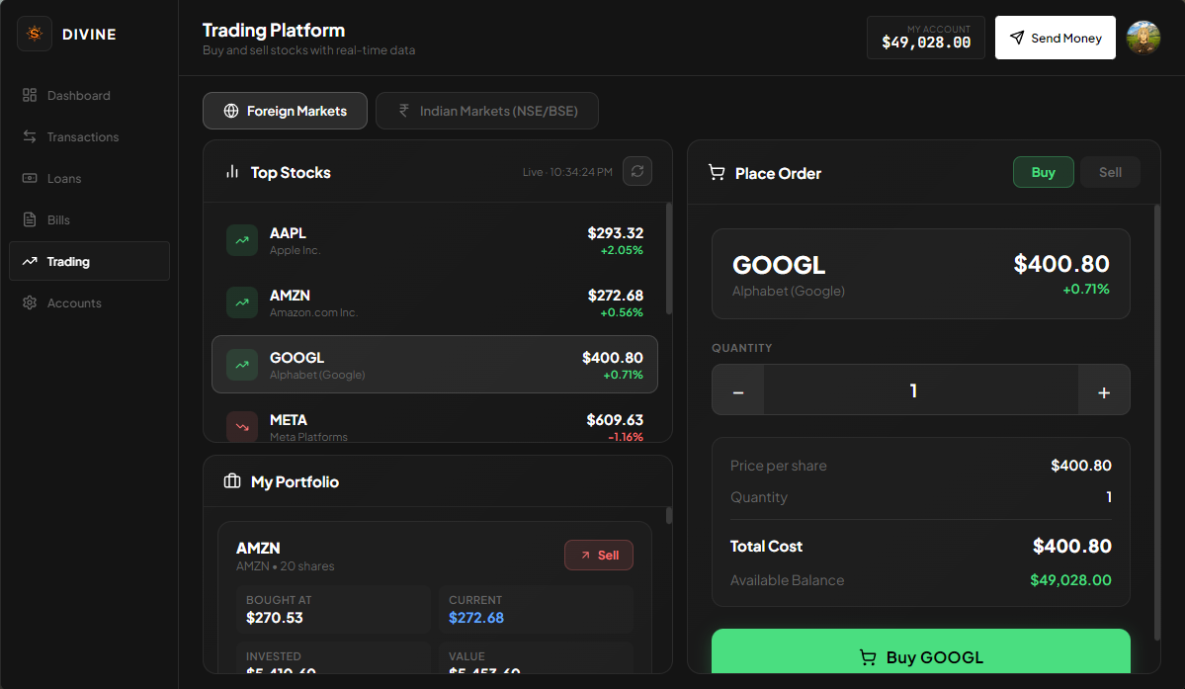Click the META downtrend icon
This screenshot has width=1185, height=689.
click(x=242, y=426)
